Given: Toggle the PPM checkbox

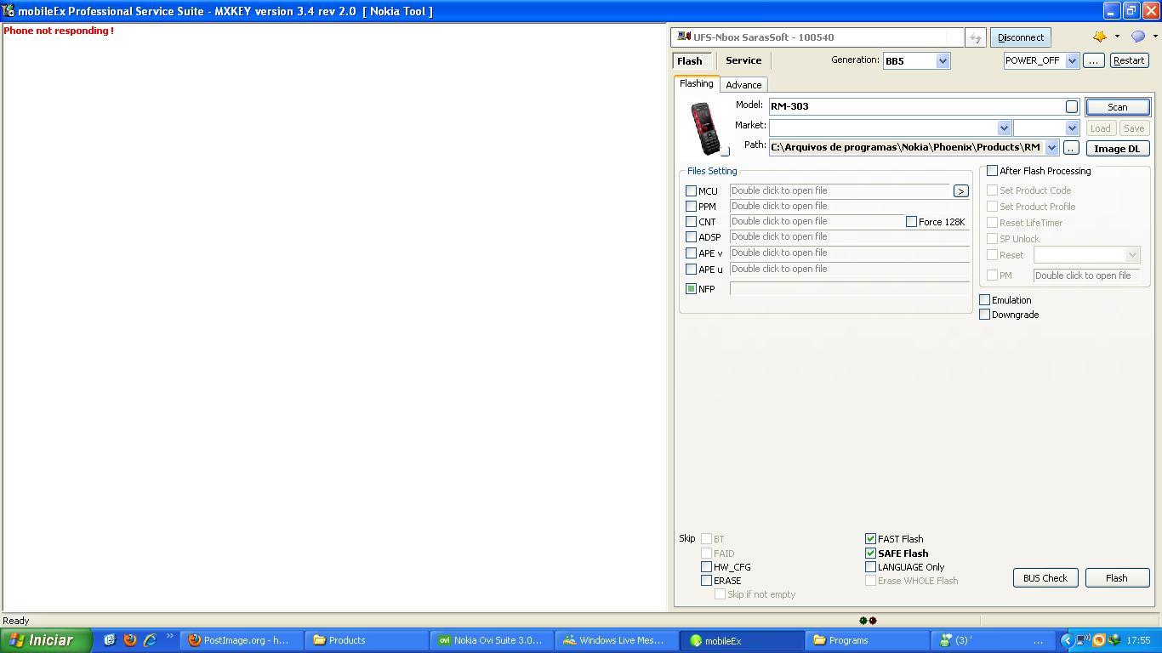Looking at the screenshot, I should (x=691, y=207).
